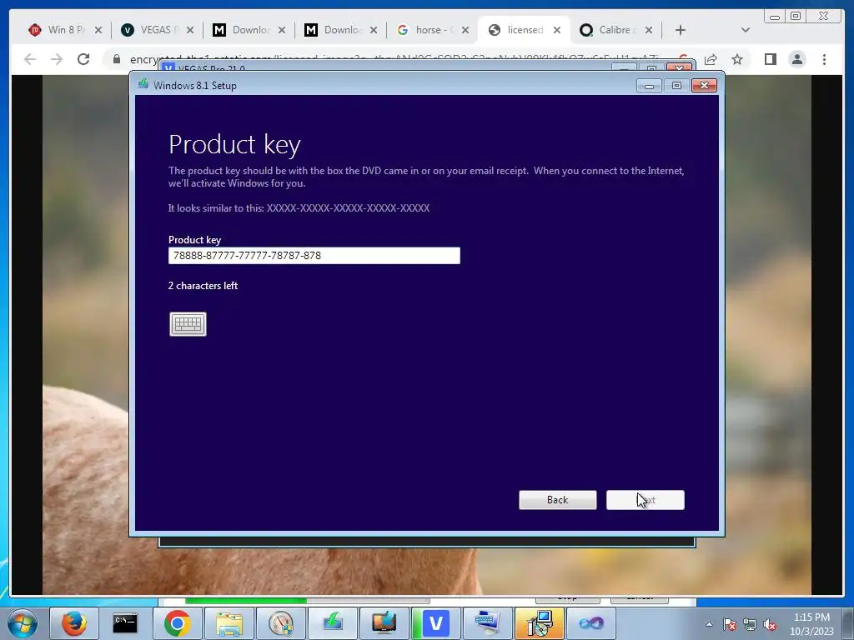Viewport: 854px width, 640px height.
Task: Open the green download arrow taskbar app
Action: pos(332,623)
